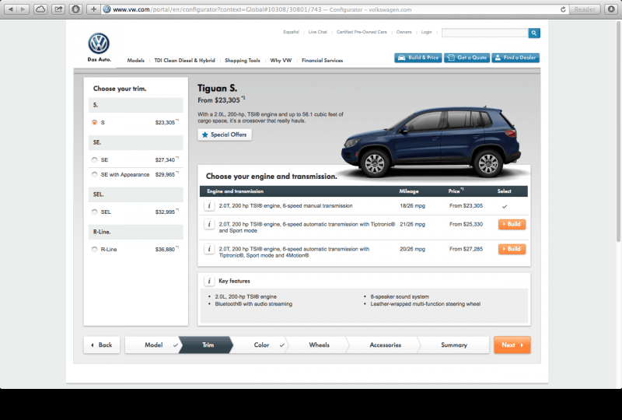
Task: Click the orange Next button
Action: 512,345
